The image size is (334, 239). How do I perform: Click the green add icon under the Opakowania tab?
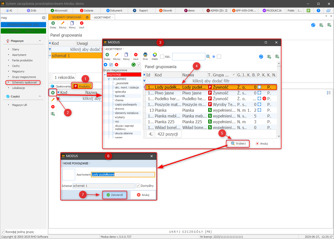pyautogui.click(x=53, y=93)
